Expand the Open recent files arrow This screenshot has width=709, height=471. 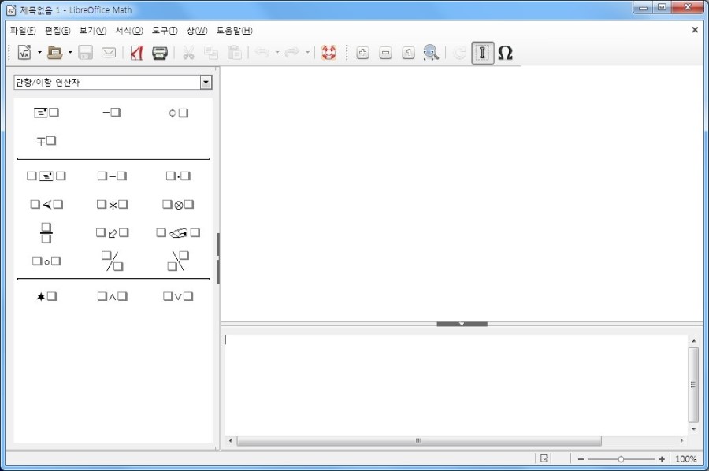(x=70, y=53)
